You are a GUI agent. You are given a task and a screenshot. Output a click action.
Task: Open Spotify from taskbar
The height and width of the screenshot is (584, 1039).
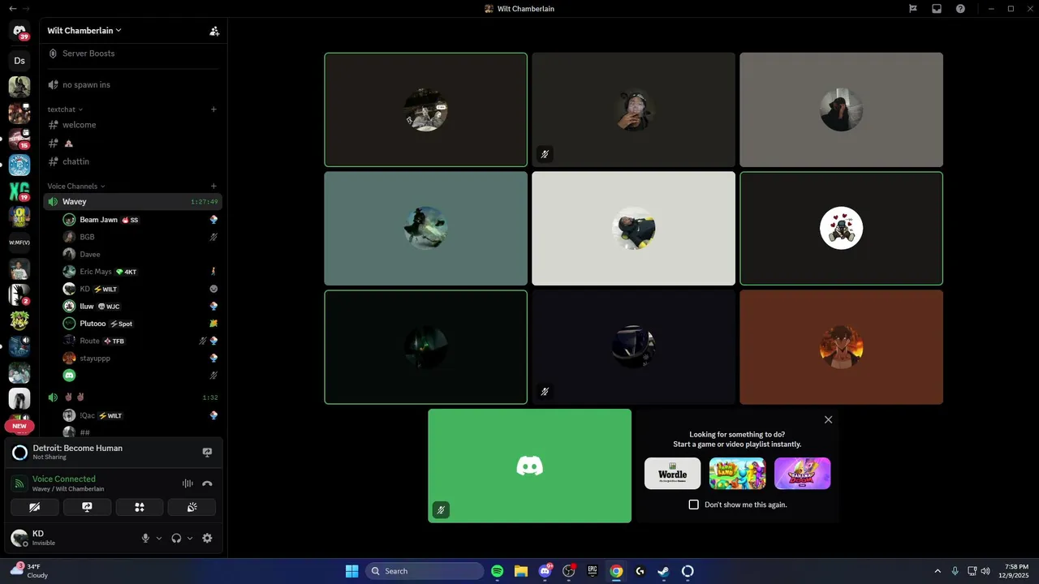[x=498, y=571]
